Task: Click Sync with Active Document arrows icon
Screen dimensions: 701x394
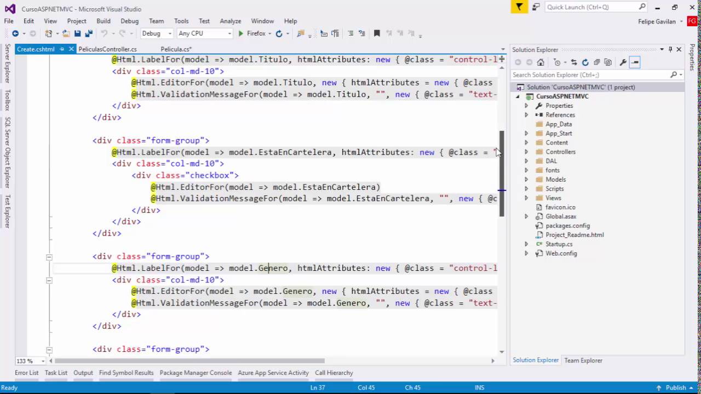Action: pos(574,62)
